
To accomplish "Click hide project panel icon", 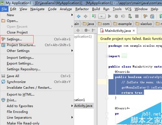I will click(x=93, y=30).
